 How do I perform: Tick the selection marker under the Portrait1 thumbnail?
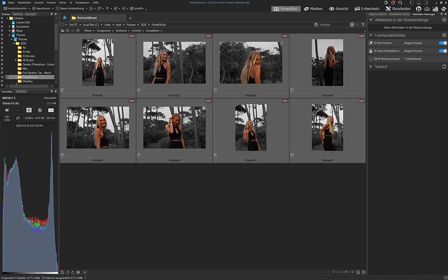63,90
